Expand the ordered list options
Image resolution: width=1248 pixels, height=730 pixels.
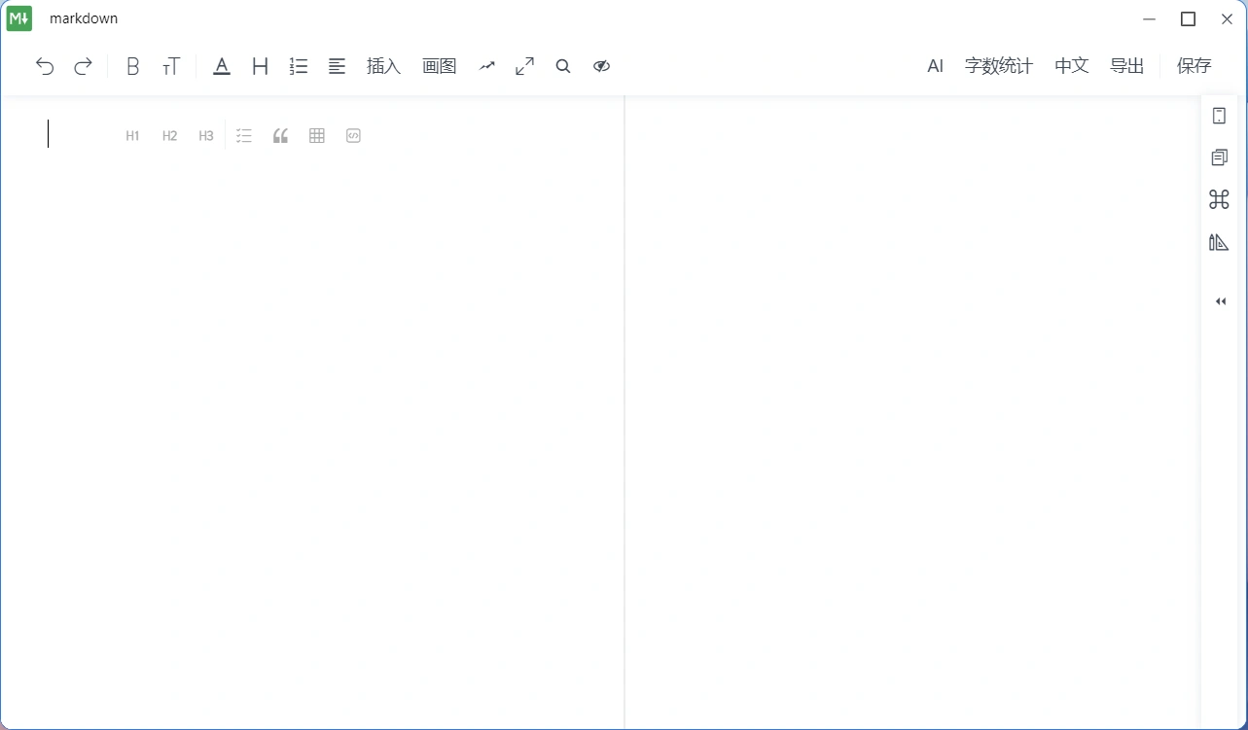click(299, 66)
